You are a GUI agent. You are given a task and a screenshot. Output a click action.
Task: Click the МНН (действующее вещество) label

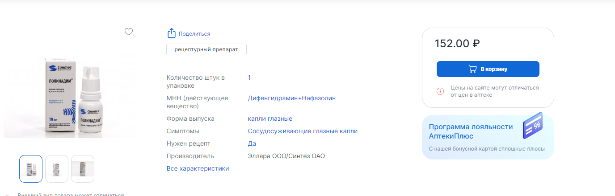(x=198, y=102)
